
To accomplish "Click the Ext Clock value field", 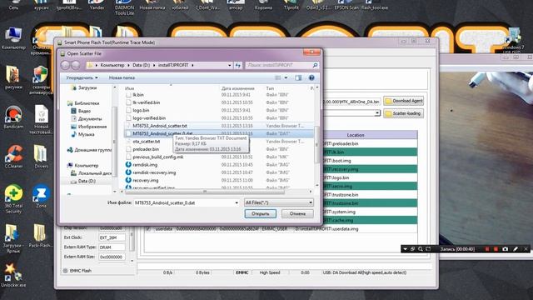I will click(x=112, y=237).
